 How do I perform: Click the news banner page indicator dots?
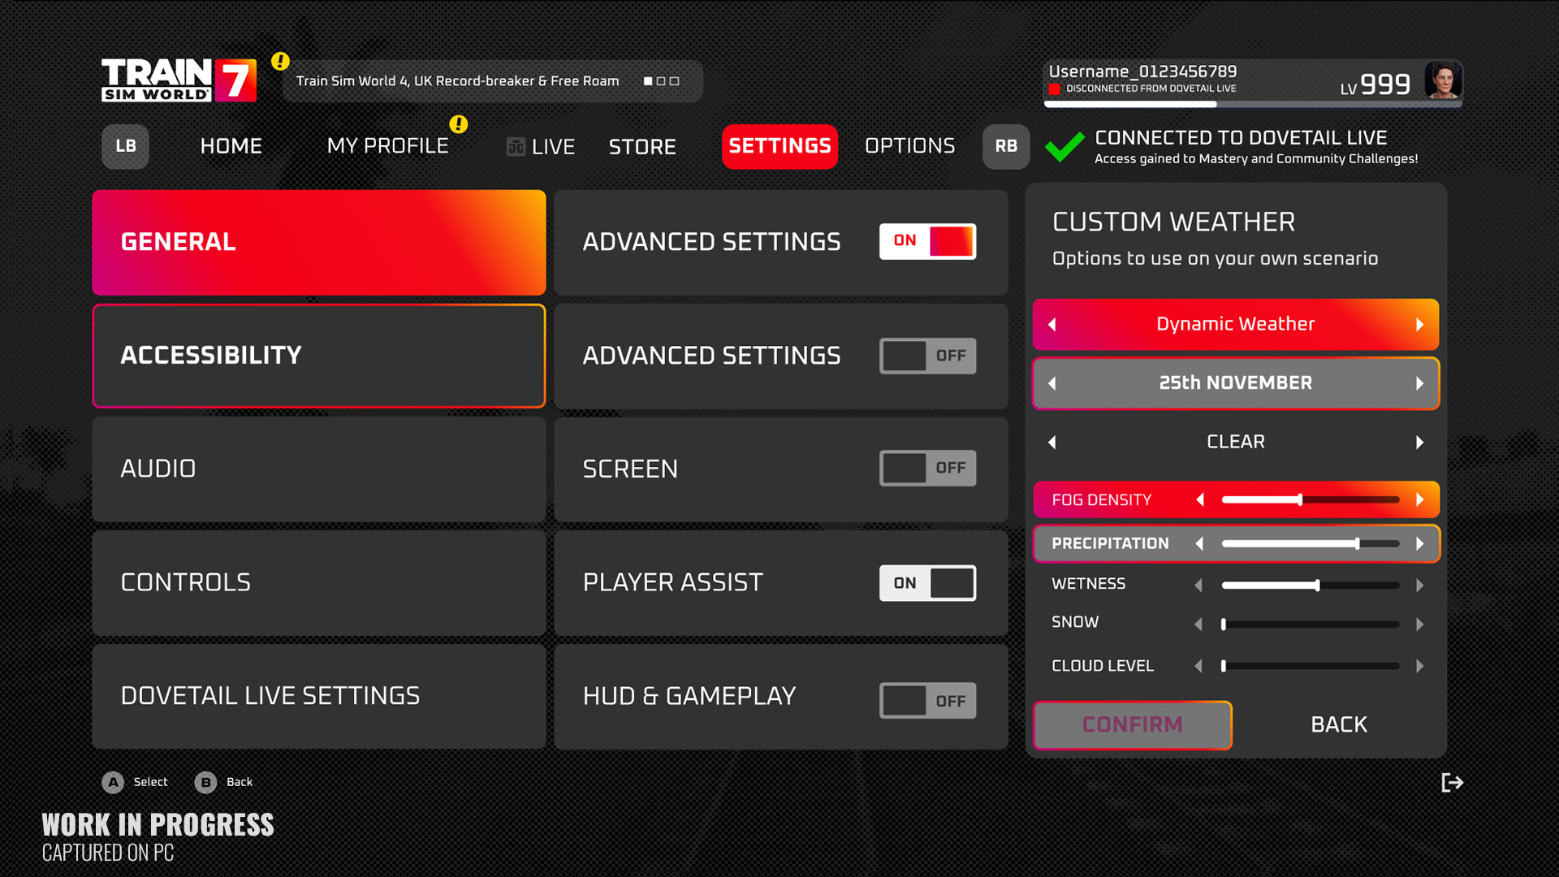pos(661,81)
